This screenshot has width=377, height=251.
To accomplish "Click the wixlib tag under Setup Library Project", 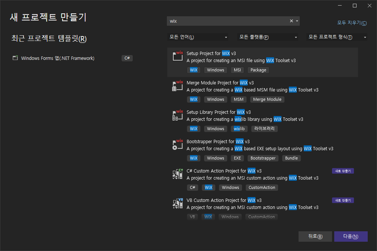I will (x=239, y=129).
